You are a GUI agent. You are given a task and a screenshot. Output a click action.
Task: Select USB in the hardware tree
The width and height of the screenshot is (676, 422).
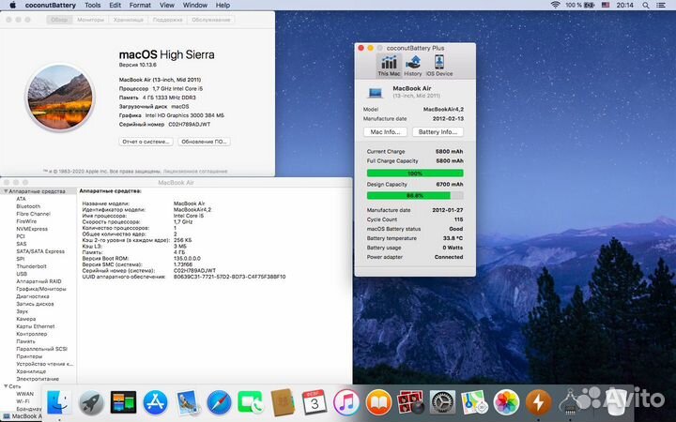pyautogui.click(x=22, y=274)
